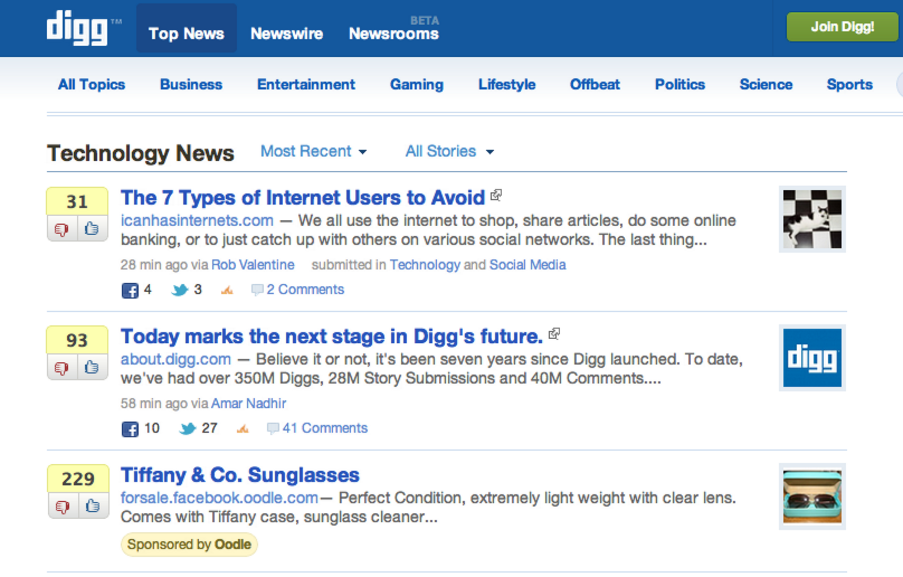This screenshot has height=577, width=903.
Task: Select the Gaming topic
Action: tap(417, 84)
